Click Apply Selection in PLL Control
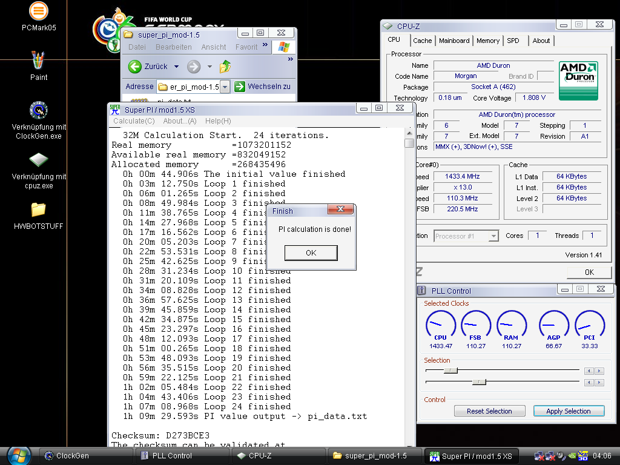 pos(569,411)
